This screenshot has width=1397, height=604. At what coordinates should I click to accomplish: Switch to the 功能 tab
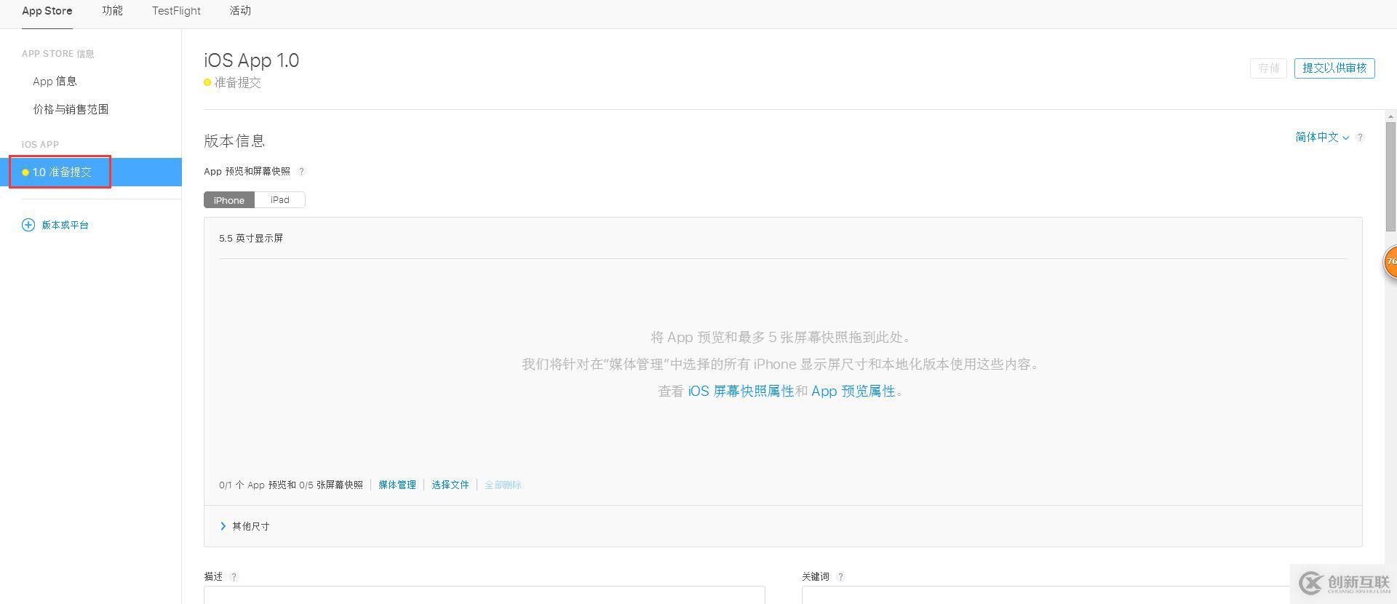[112, 11]
